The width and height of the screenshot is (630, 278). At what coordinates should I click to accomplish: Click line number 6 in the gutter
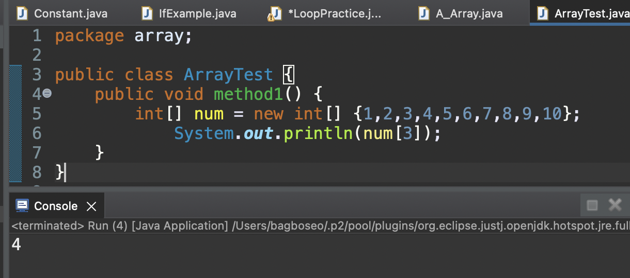tap(37, 133)
